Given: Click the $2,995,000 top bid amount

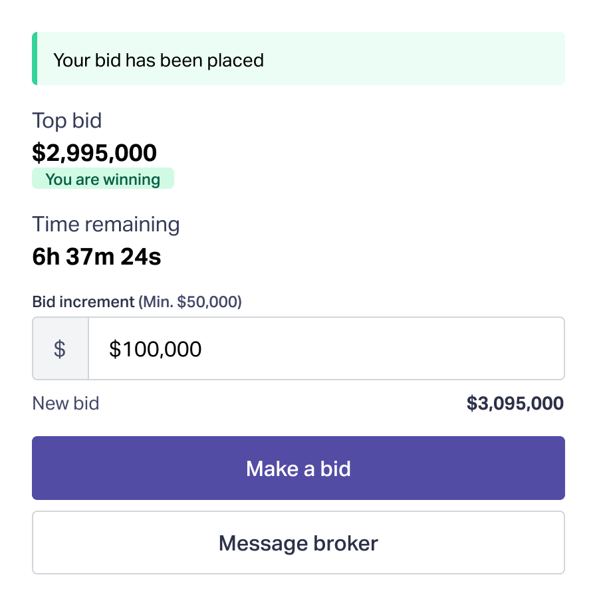Looking at the screenshot, I should (x=94, y=153).
